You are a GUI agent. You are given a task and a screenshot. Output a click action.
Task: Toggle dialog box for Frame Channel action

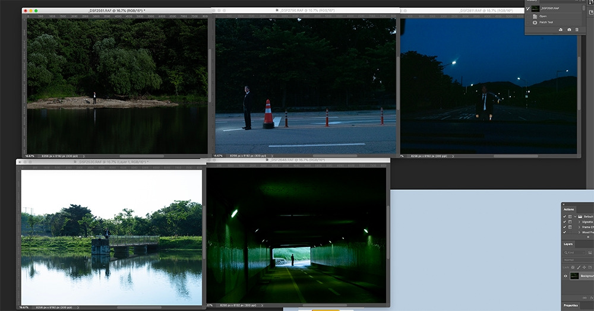pos(570,227)
